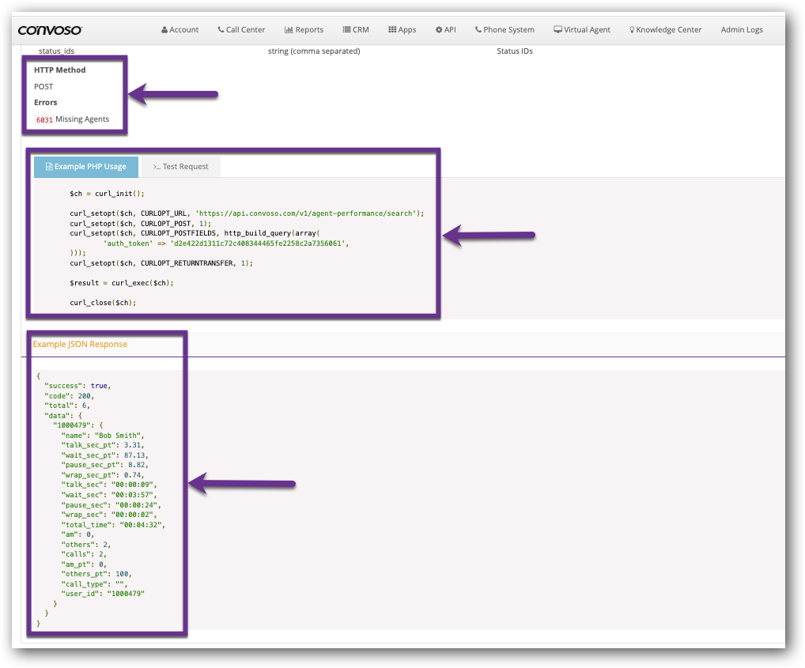Viewport: 805px width, 668px height.
Task: Click the API URL in the PHP code
Action: pos(307,213)
